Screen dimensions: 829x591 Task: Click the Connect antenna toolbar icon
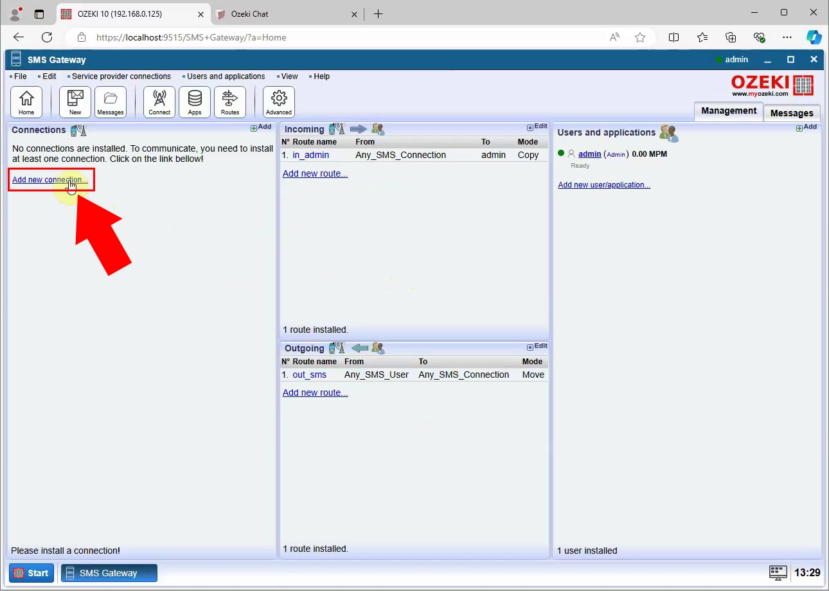pyautogui.click(x=159, y=102)
